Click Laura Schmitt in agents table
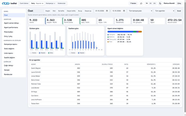 click(36, 72)
